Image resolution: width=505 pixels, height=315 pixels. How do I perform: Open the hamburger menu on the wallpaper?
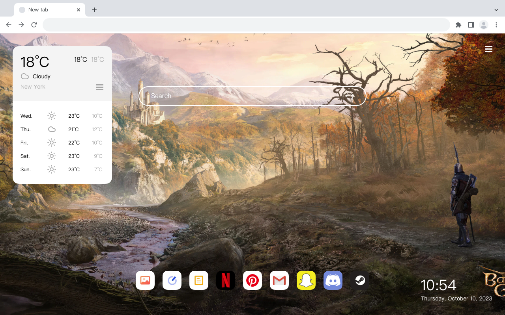[489, 49]
